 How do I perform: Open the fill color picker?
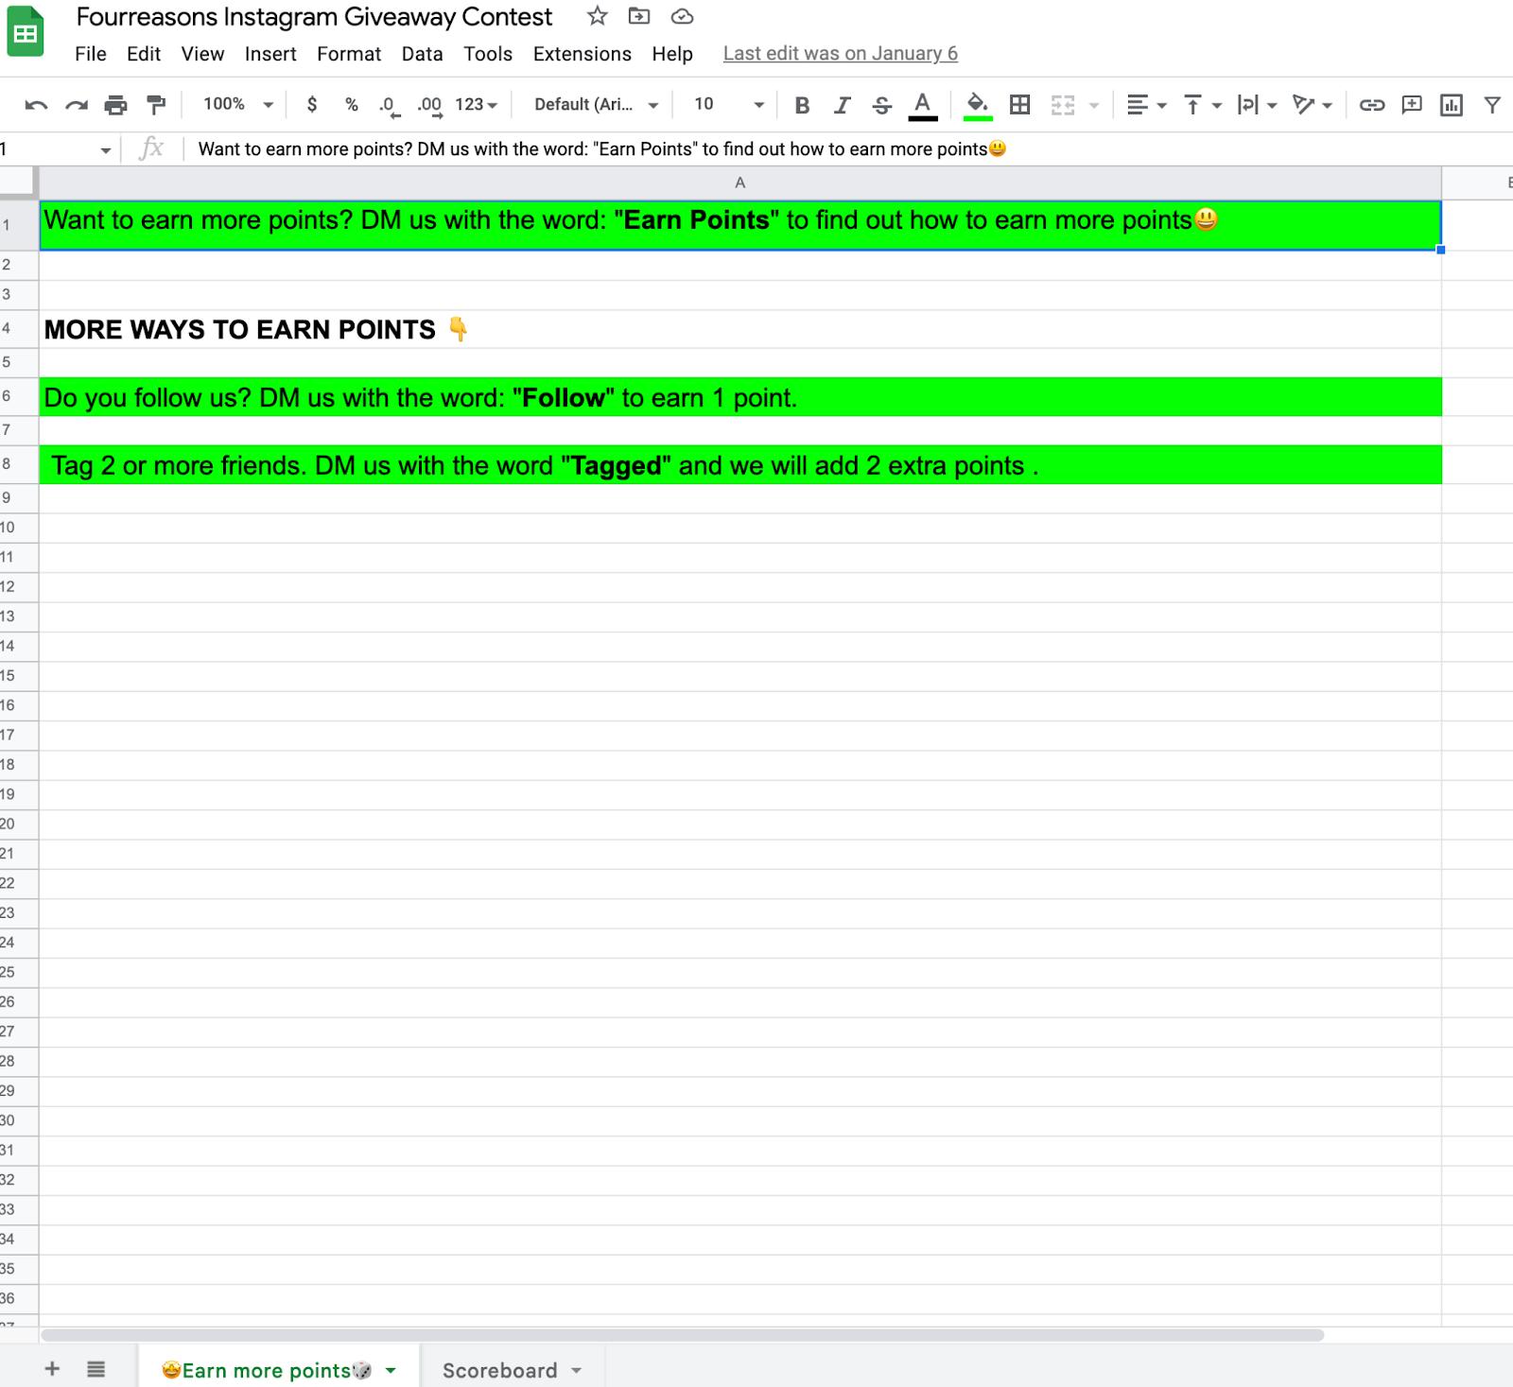pyautogui.click(x=978, y=105)
